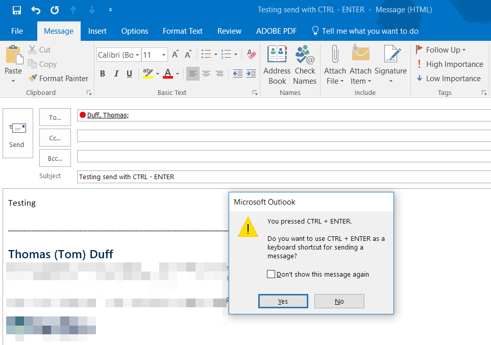Click Yes in the Outlook dialog
This screenshot has height=345, width=491.
tap(283, 301)
